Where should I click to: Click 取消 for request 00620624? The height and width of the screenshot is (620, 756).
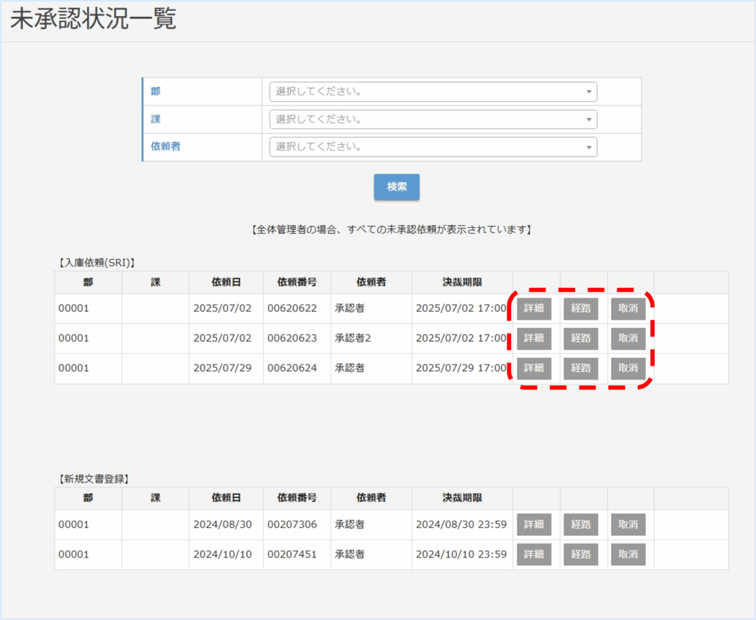click(628, 368)
